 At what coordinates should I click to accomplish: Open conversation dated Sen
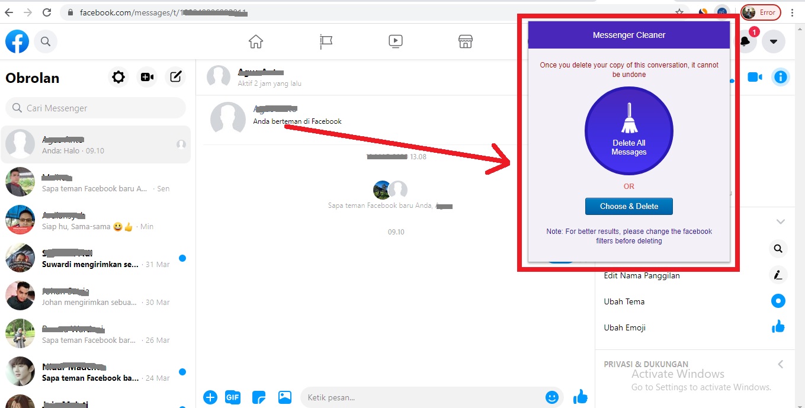click(x=95, y=182)
